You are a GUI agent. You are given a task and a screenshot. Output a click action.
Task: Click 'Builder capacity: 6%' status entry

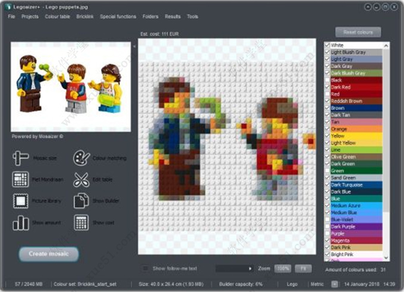241,284
